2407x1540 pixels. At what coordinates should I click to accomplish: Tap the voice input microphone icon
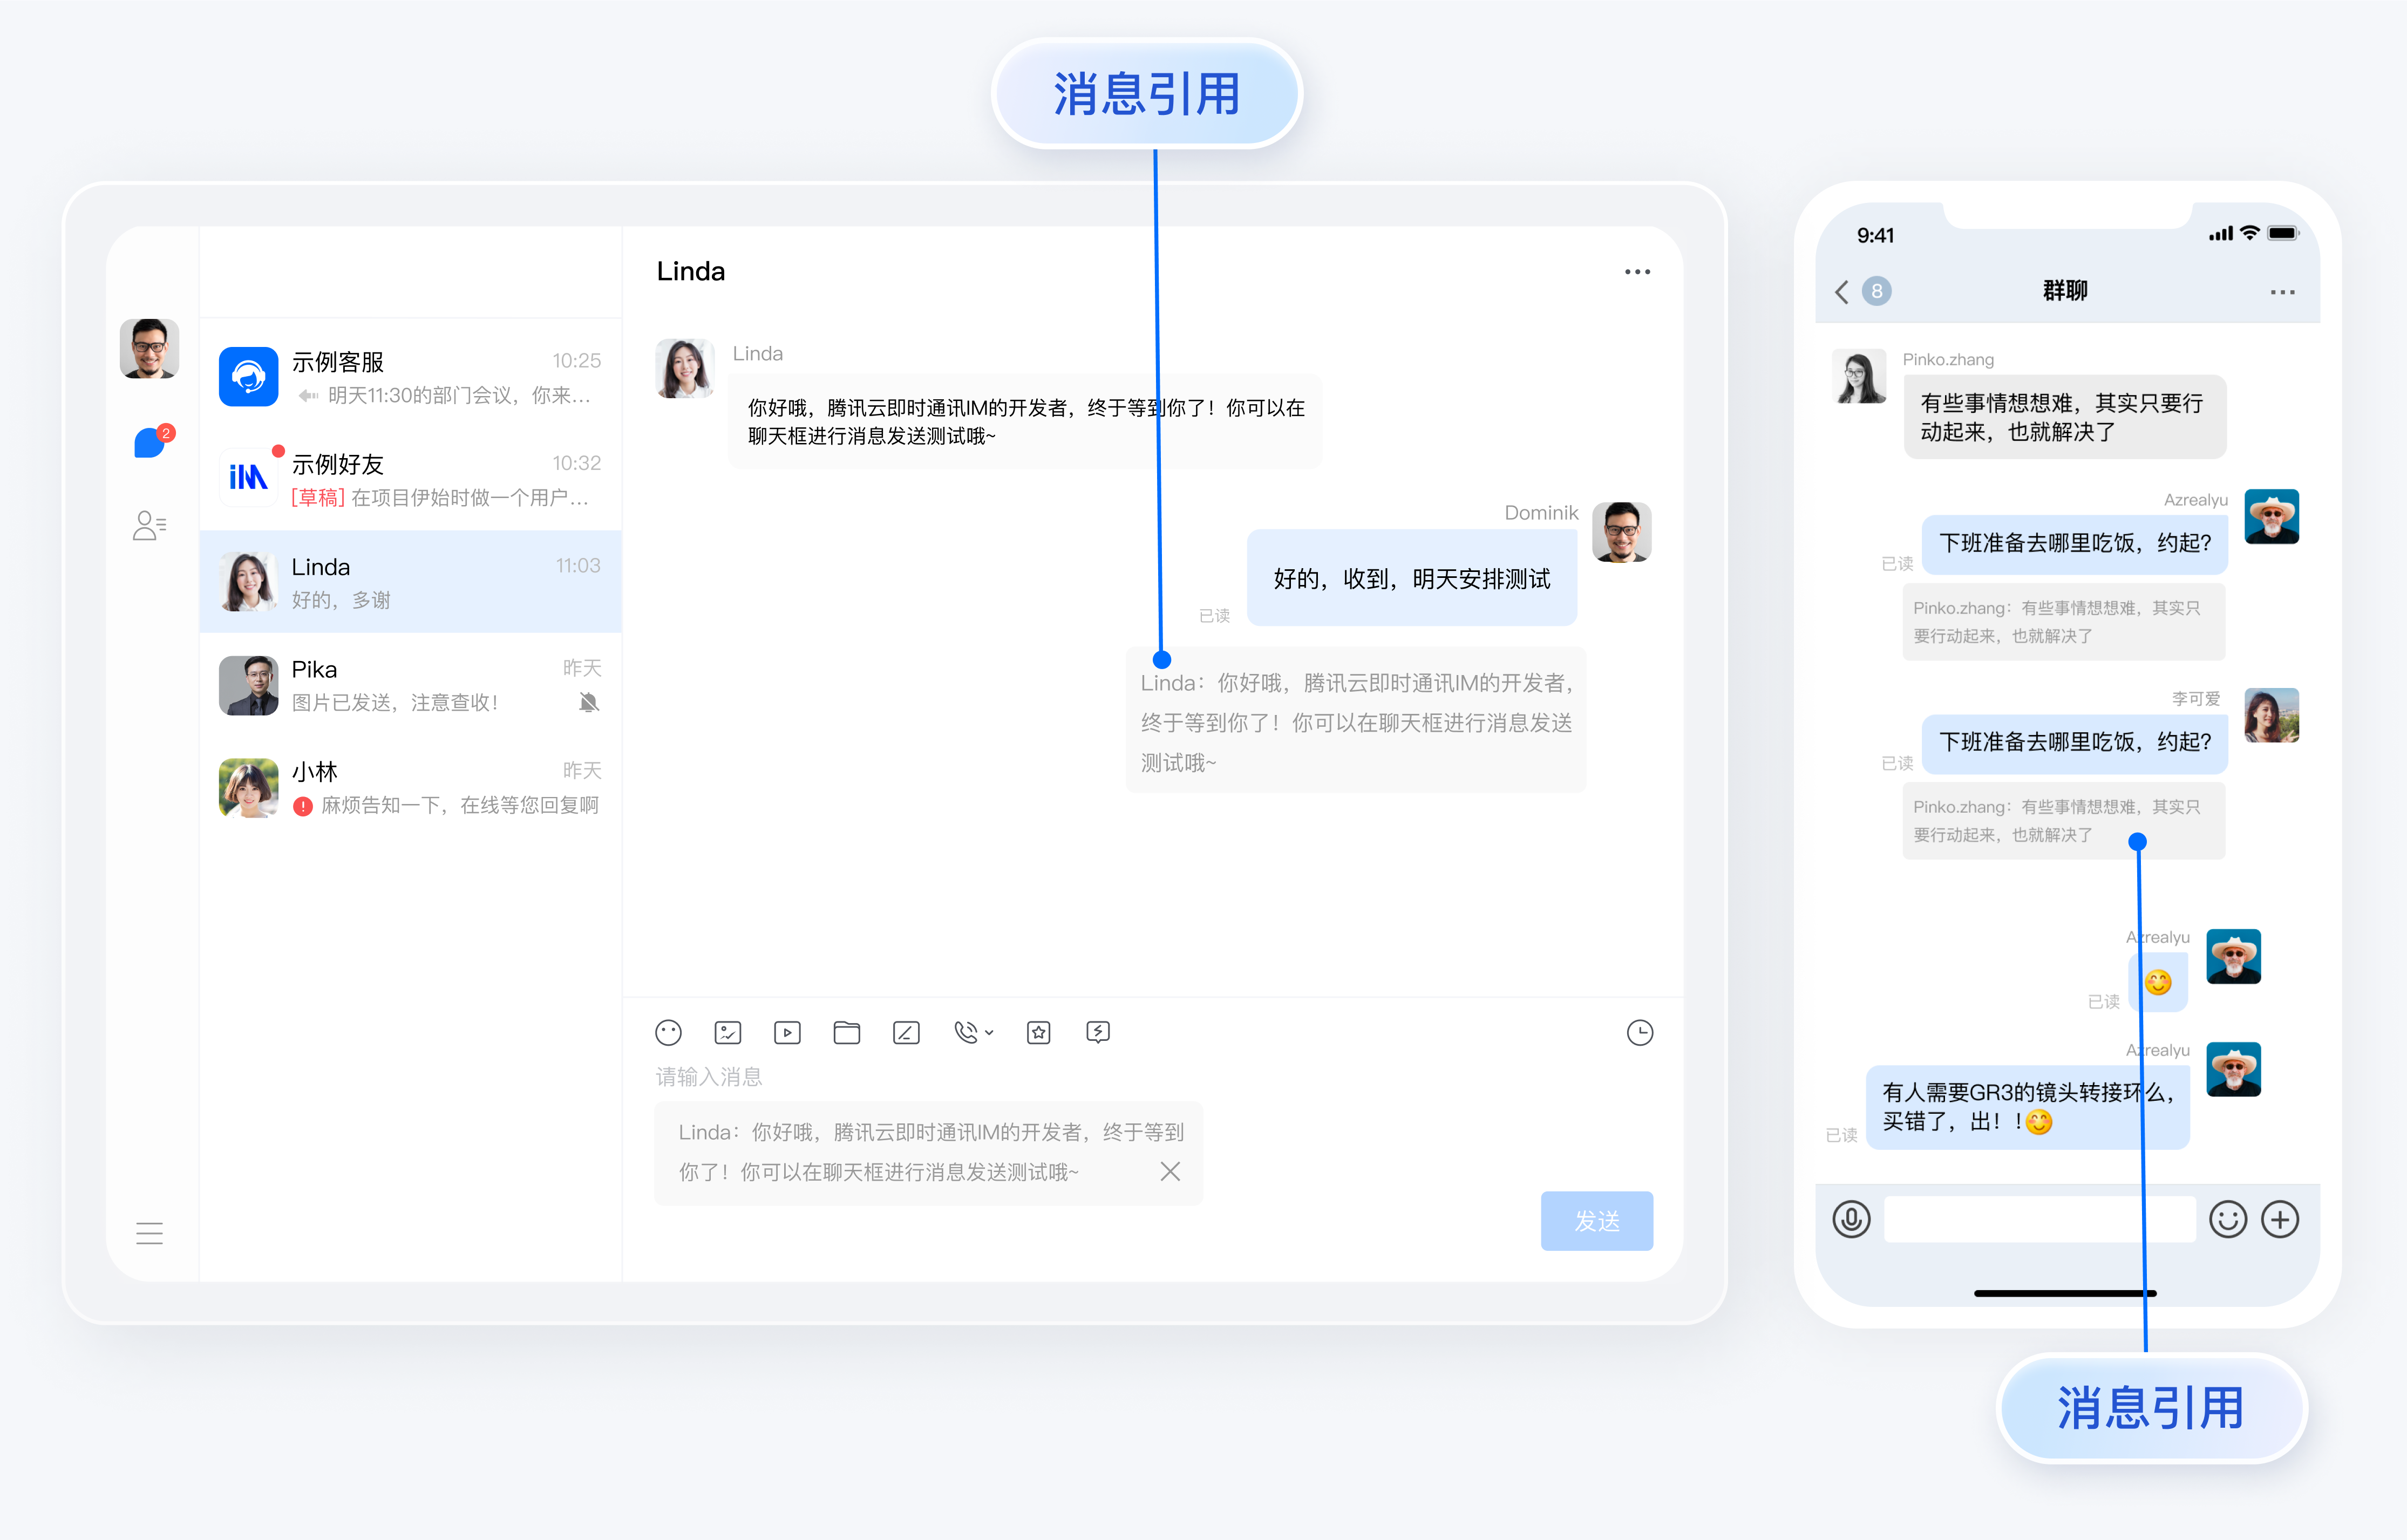[1851, 1219]
